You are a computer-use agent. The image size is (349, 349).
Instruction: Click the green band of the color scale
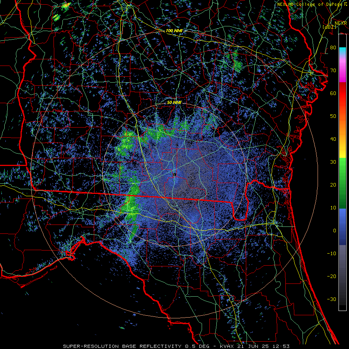[x=342, y=183]
